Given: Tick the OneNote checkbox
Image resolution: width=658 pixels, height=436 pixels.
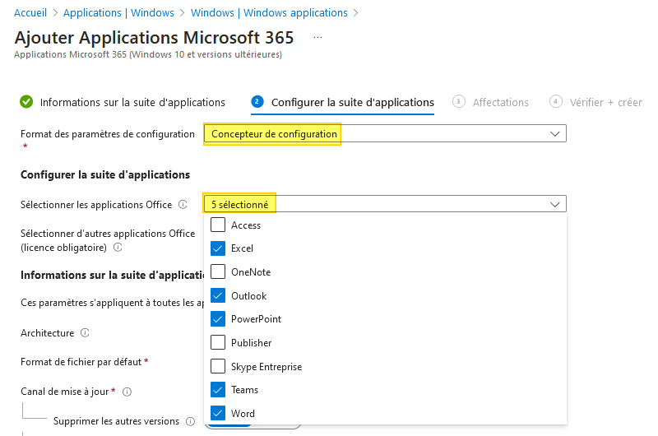Looking at the screenshot, I should [218, 271].
